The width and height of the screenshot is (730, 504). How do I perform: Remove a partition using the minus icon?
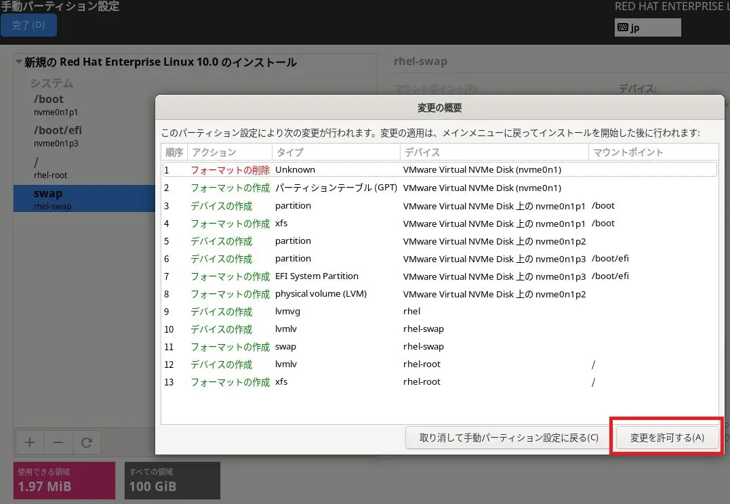coord(58,442)
